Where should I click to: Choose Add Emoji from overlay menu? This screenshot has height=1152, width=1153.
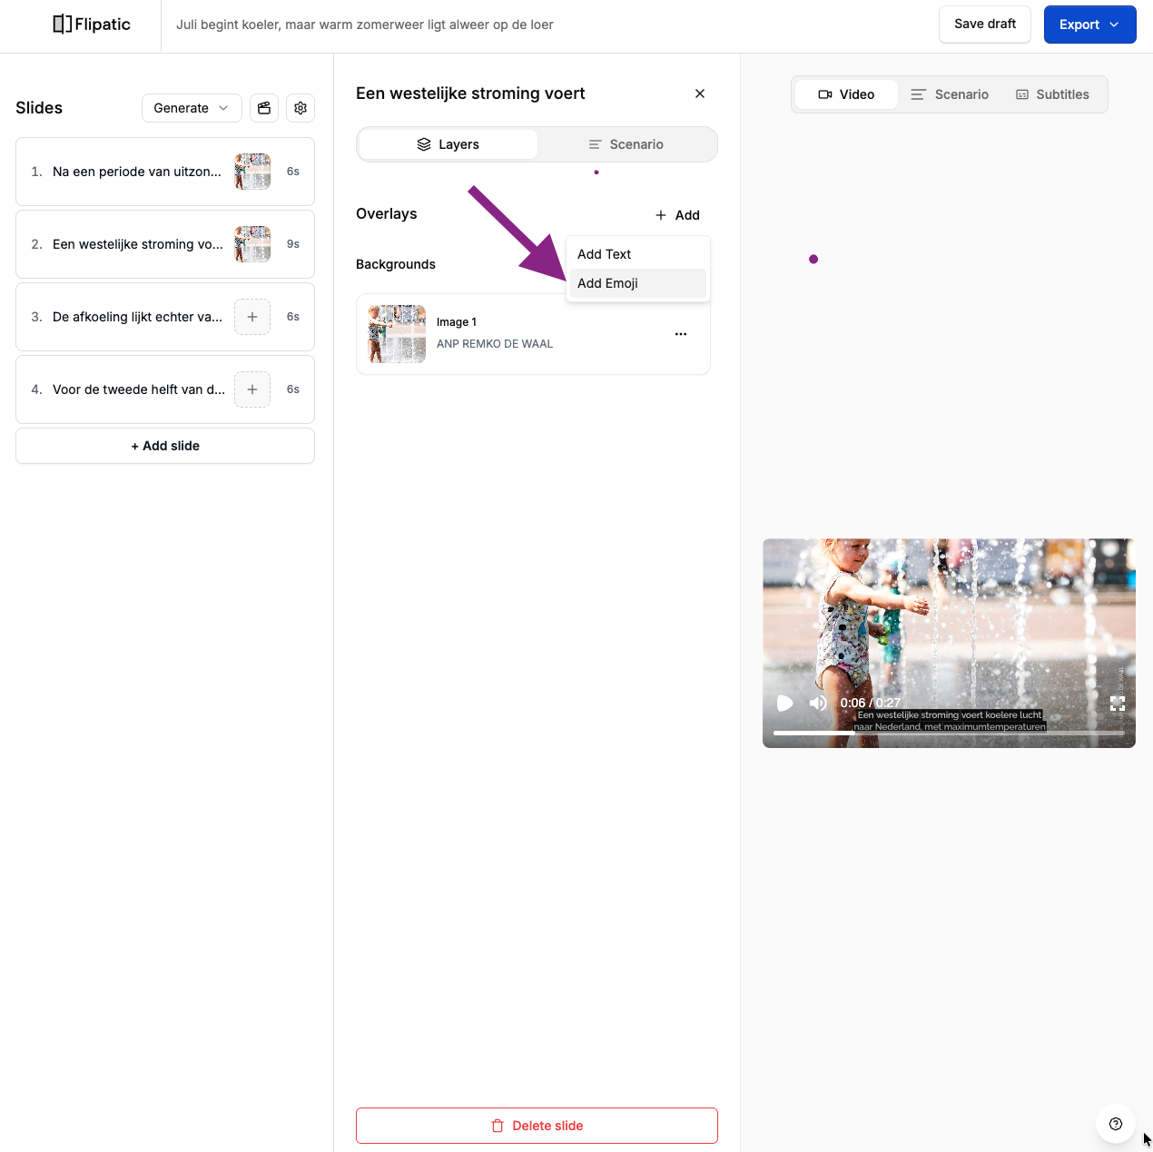click(638, 283)
